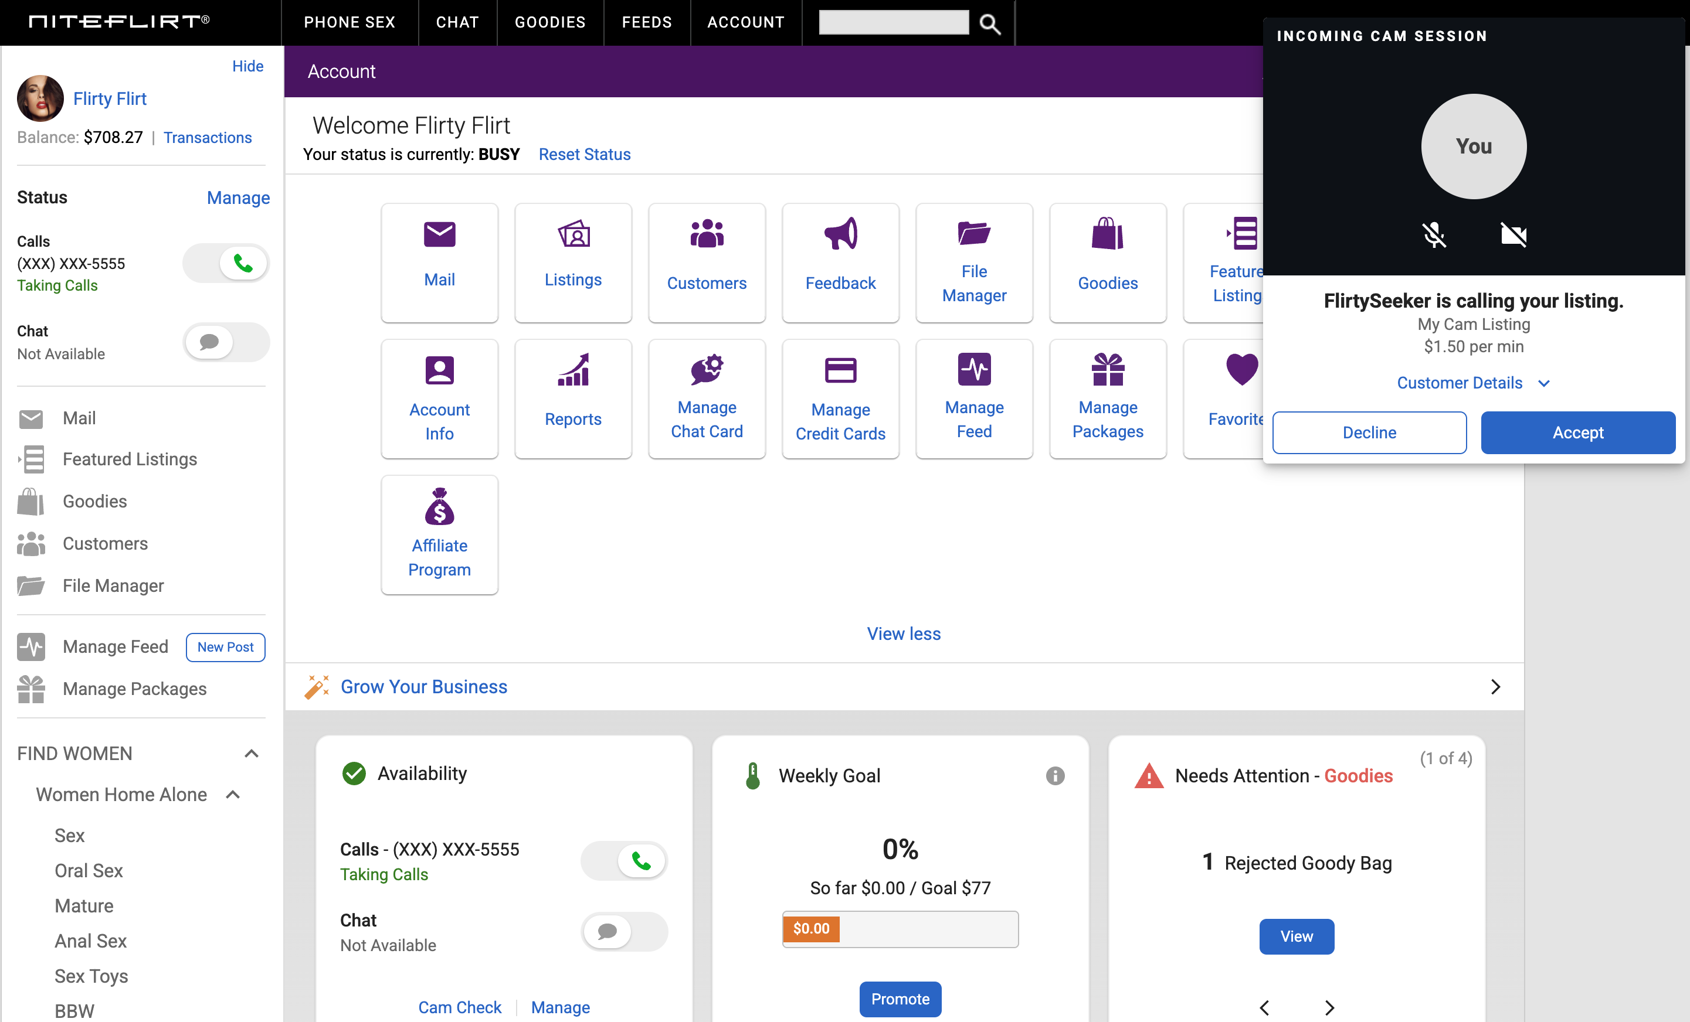Click the Reset Status link

click(585, 154)
